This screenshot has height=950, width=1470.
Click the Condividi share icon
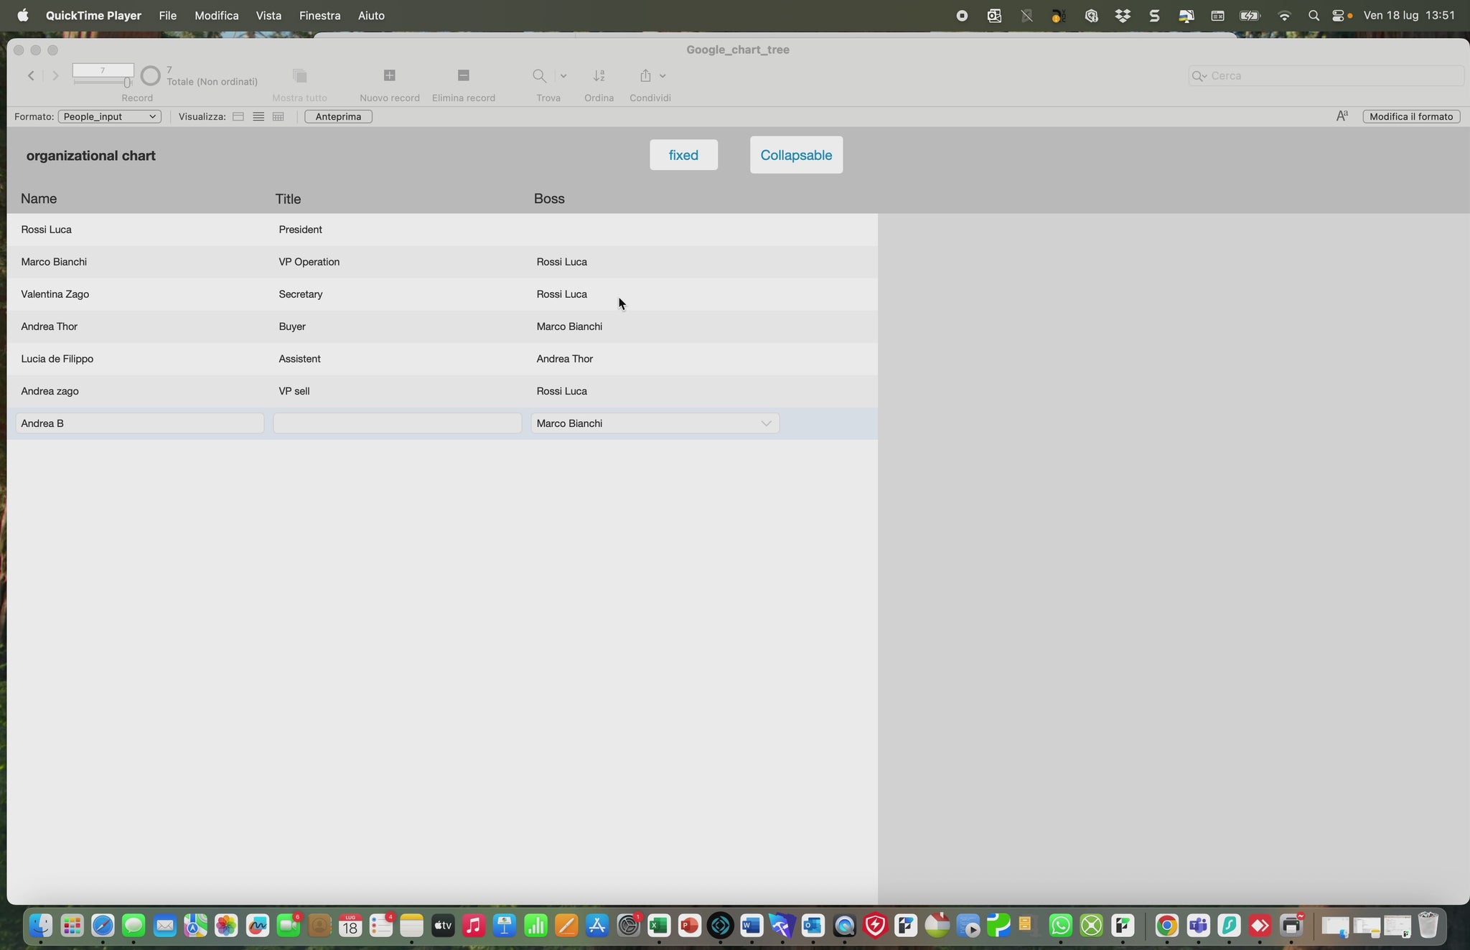pyautogui.click(x=645, y=75)
